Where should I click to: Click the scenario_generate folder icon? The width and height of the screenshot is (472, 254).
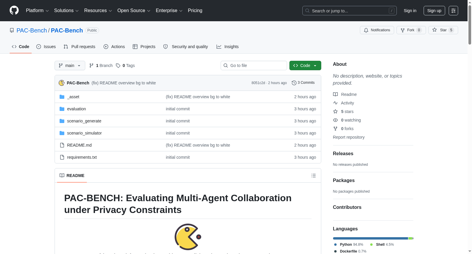62,121
